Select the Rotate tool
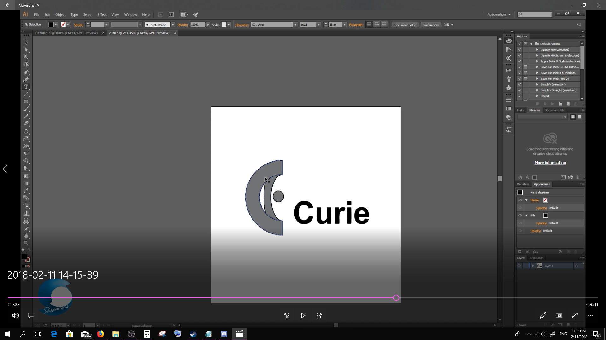The height and width of the screenshot is (340, 606). click(26, 131)
